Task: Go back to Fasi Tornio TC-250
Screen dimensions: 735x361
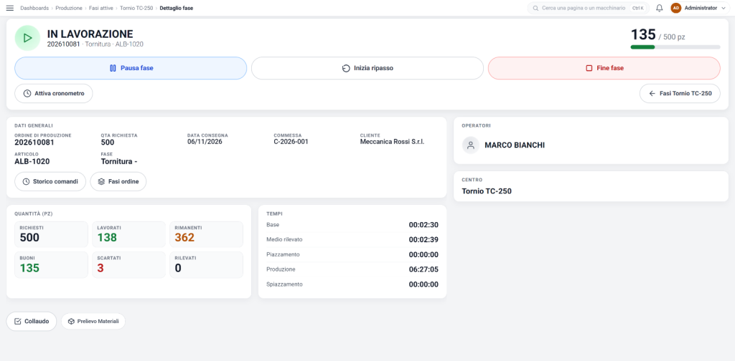Action: pos(680,94)
